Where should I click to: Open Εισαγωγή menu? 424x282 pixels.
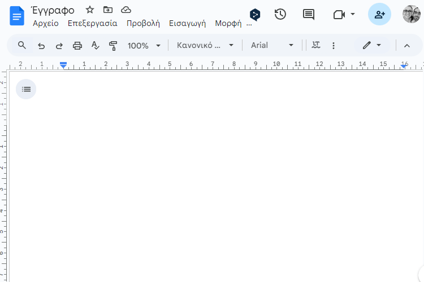pos(187,24)
